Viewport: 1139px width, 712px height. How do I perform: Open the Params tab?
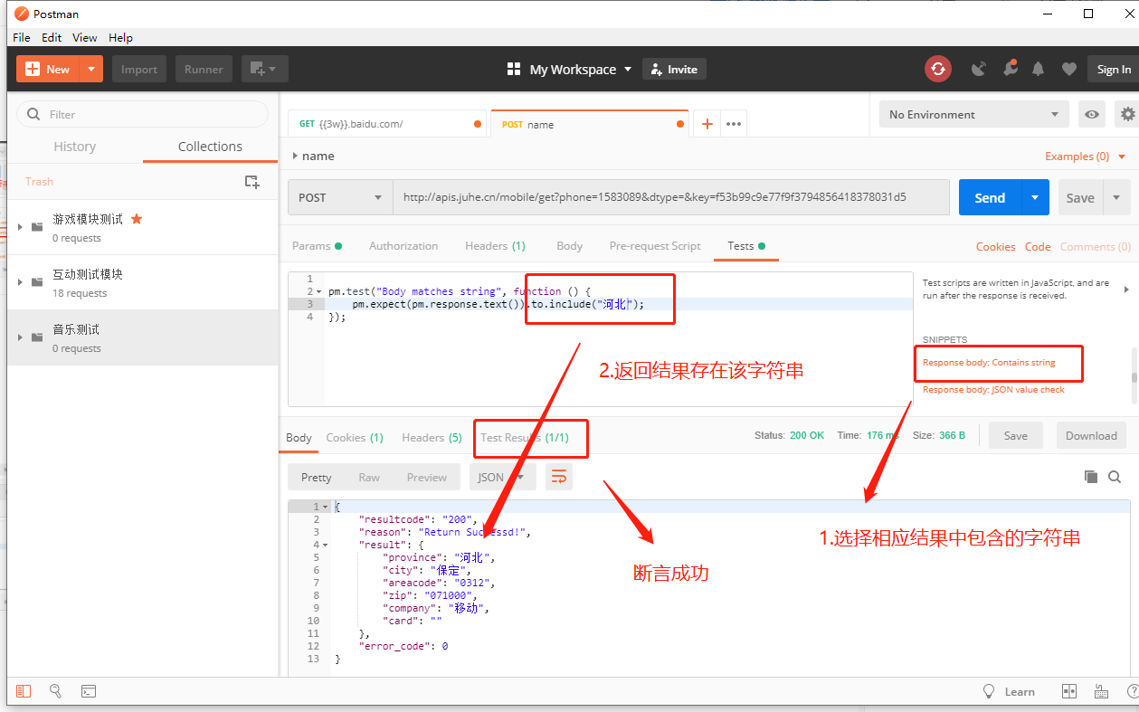317,245
